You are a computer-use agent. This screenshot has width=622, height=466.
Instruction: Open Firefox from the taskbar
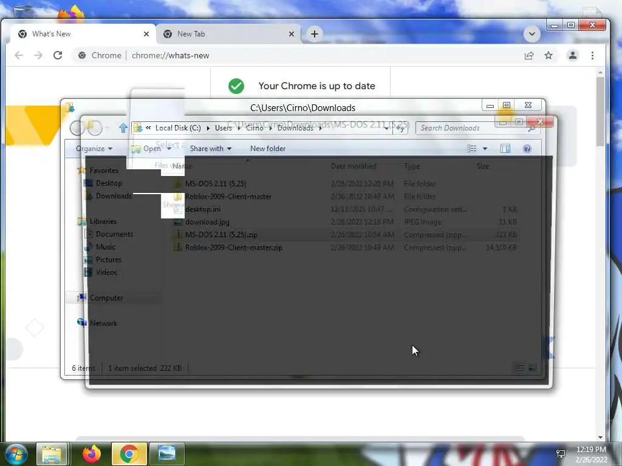click(x=92, y=454)
